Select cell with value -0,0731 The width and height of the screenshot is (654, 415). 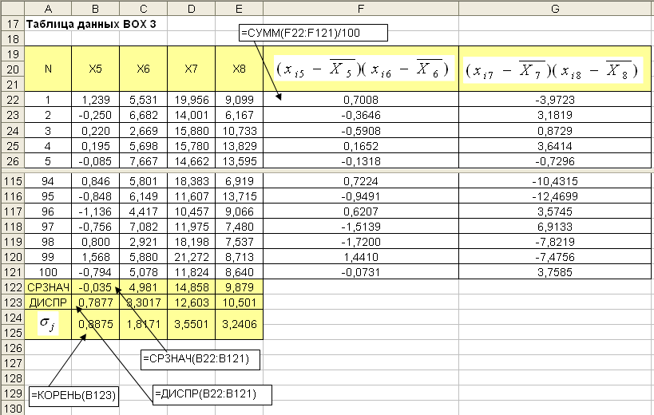361,272
